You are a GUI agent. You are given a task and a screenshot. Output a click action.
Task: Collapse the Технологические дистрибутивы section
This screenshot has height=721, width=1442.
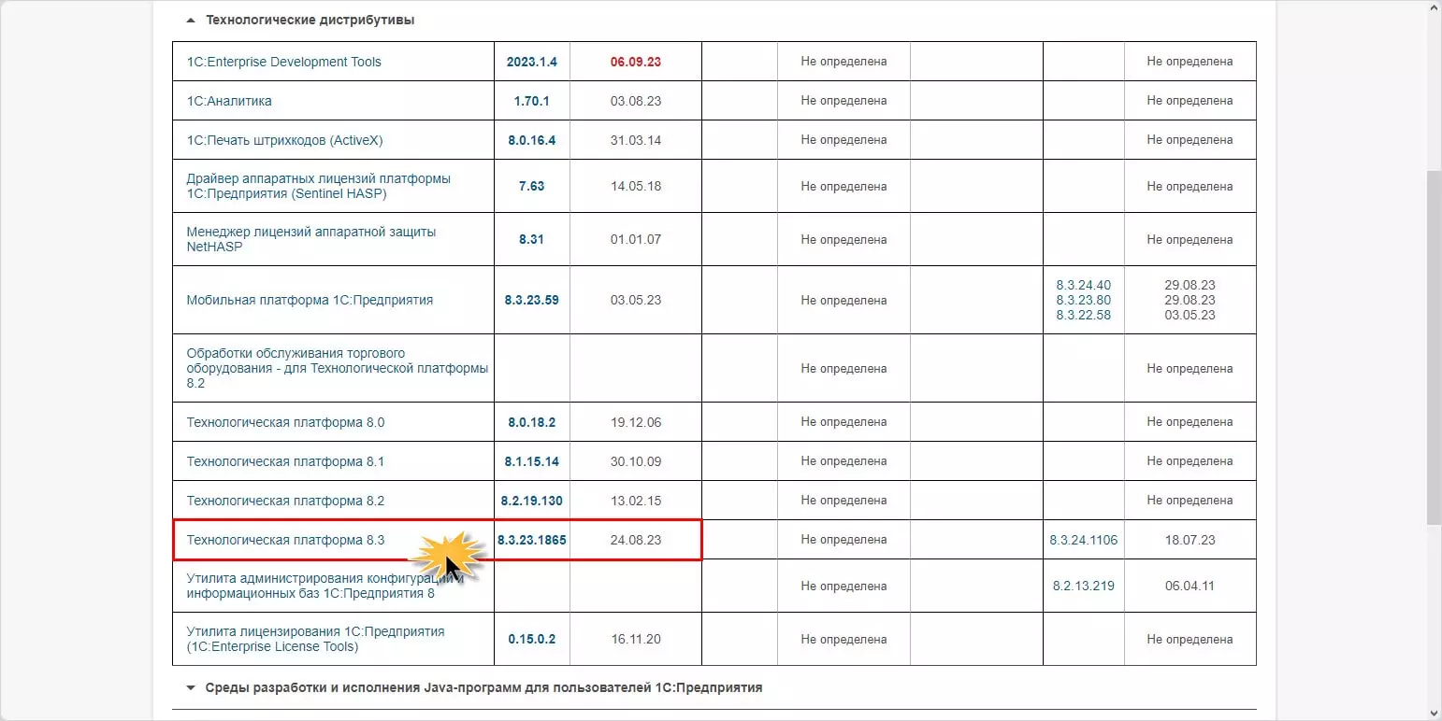click(299, 20)
